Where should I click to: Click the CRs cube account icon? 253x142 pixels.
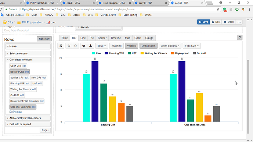tap(5, 22)
